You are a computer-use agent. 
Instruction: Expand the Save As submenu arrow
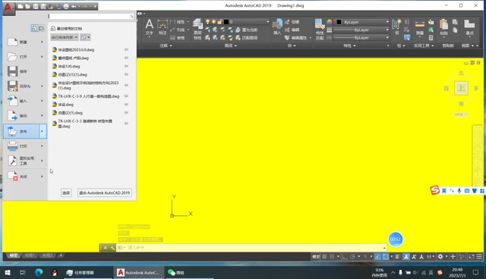pyautogui.click(x=43, y=86)
